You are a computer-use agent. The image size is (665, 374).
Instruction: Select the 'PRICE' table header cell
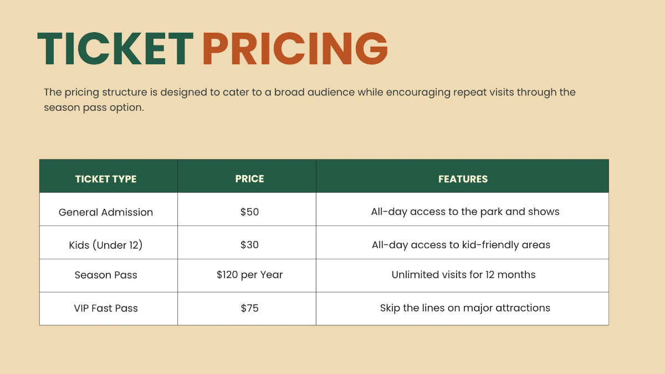coord(249,179)
